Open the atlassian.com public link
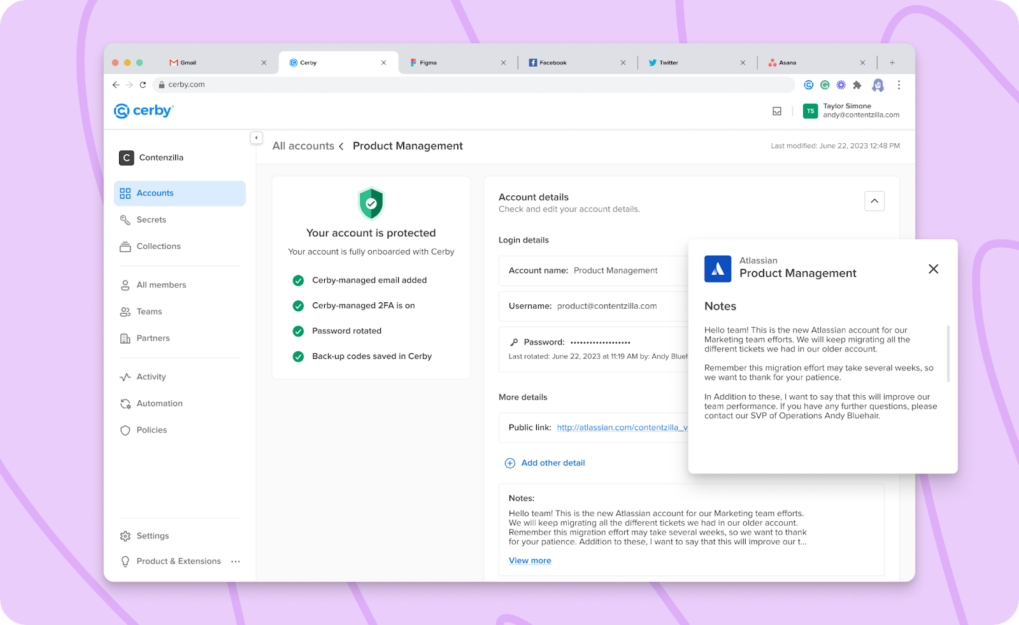 coord(622,428)
